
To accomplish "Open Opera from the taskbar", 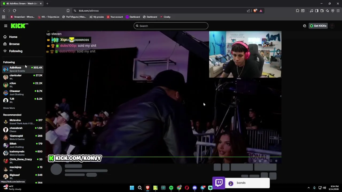I will [x=187, y=188].
